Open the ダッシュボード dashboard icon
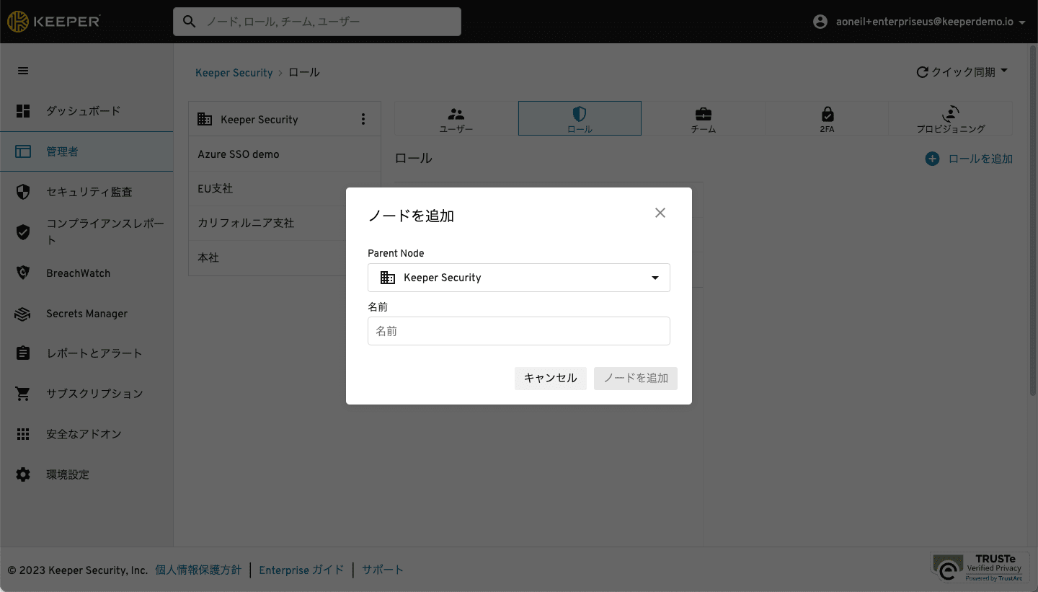This screenshot has height=592, width=1038. [x=23, y=111]
